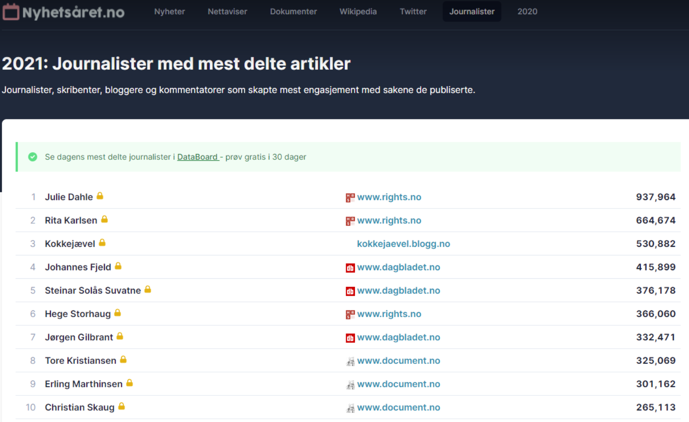The image size is (689, 422).
Task: Open the DataBoard link in the banner
Action: 197,157
